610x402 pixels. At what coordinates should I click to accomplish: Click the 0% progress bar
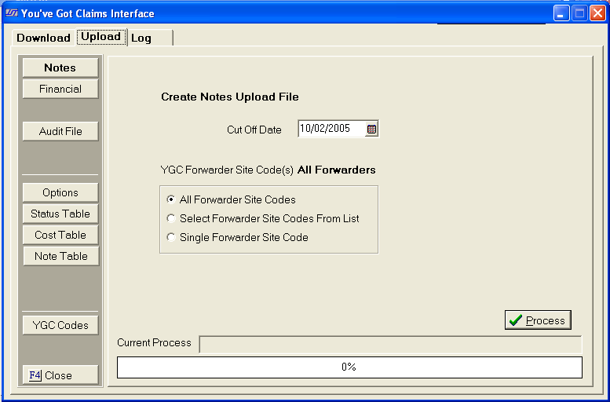tap(349, 367)
